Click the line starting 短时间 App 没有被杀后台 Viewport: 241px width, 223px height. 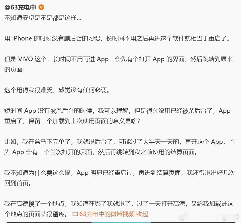(x=117, y=111)
